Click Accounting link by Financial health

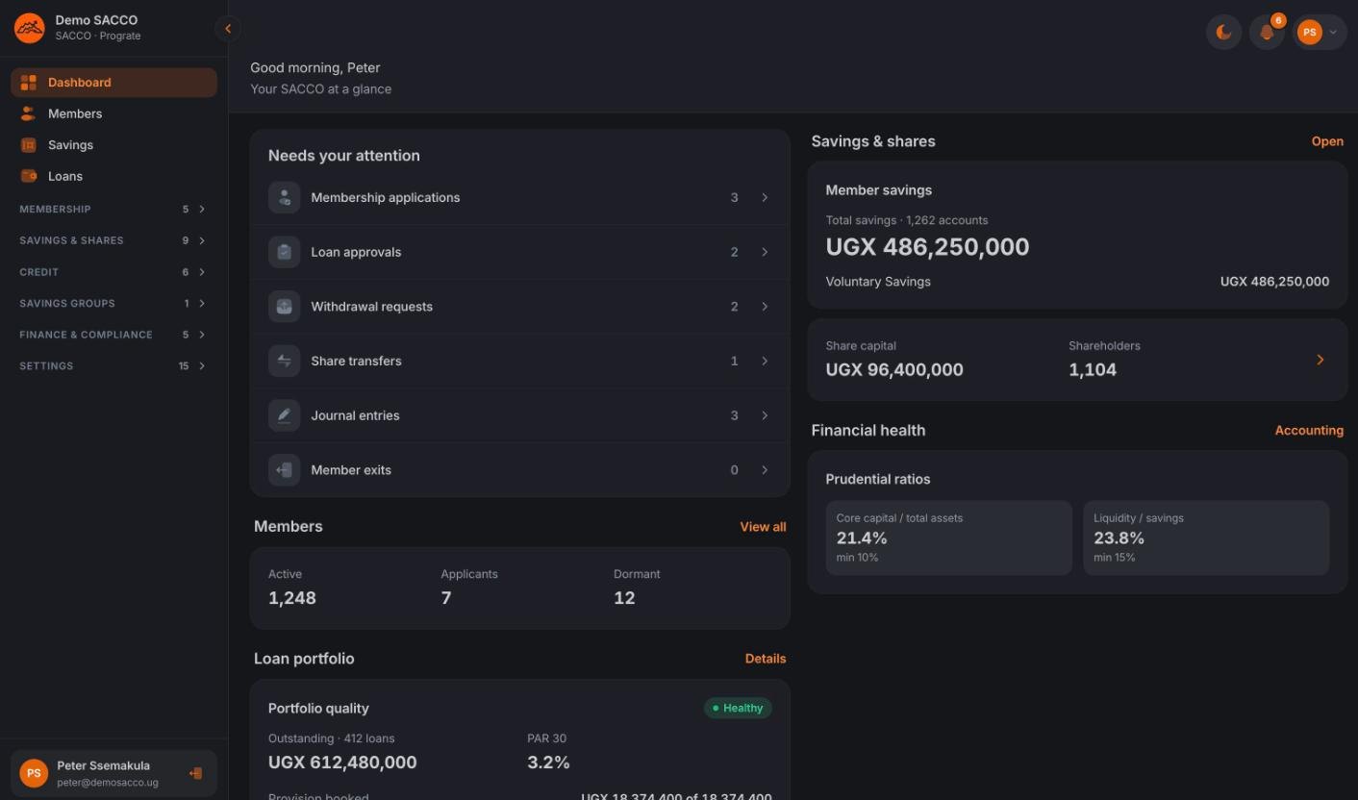click(x=1309, y=431)
